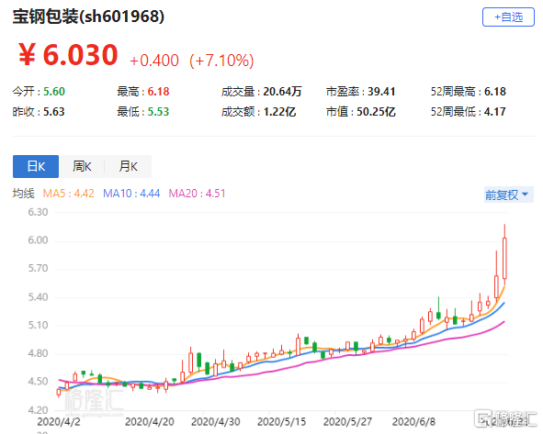Click the 2020/6/8 date axis label
543x434 pixels.
pos(413,422)
